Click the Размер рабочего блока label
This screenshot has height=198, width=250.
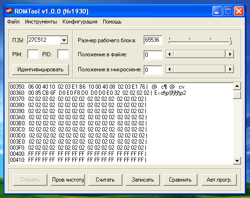tap(107, 40)
